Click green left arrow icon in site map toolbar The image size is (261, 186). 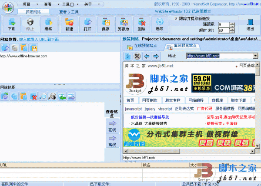tap(62, 96)
